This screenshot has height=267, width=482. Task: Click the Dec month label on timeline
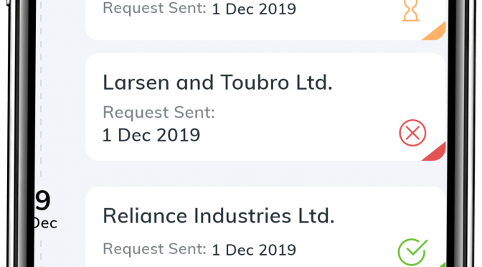45,224
